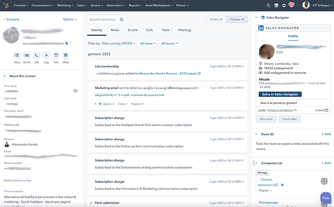Send Email using the envelope icon
The width and height of the screenshot is (334, 207).
click(27, 55)
